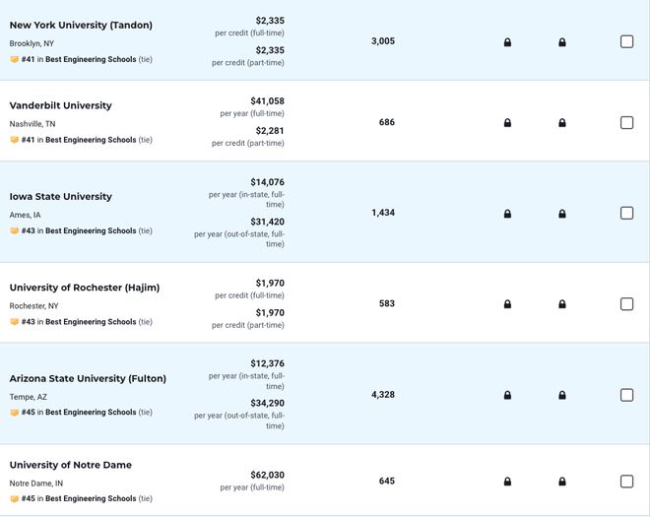Open the New York University (Tandon) school page
The image size is (650, 517).
(x=81, y=25)
